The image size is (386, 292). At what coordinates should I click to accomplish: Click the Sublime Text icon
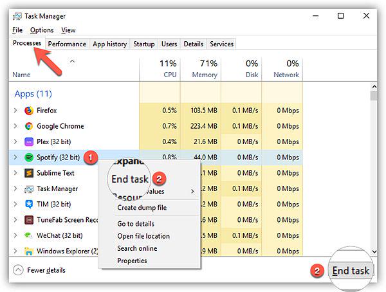(29, 173)
